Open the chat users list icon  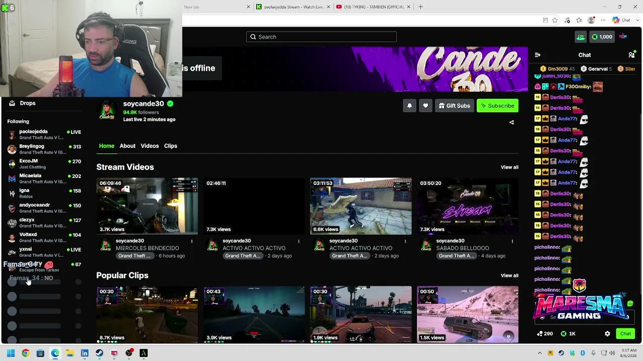(x=631, y=55)
